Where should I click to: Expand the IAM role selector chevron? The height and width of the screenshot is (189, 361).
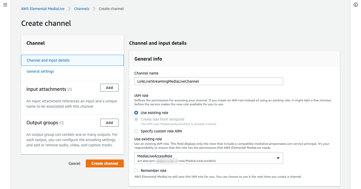pos(278,158)
